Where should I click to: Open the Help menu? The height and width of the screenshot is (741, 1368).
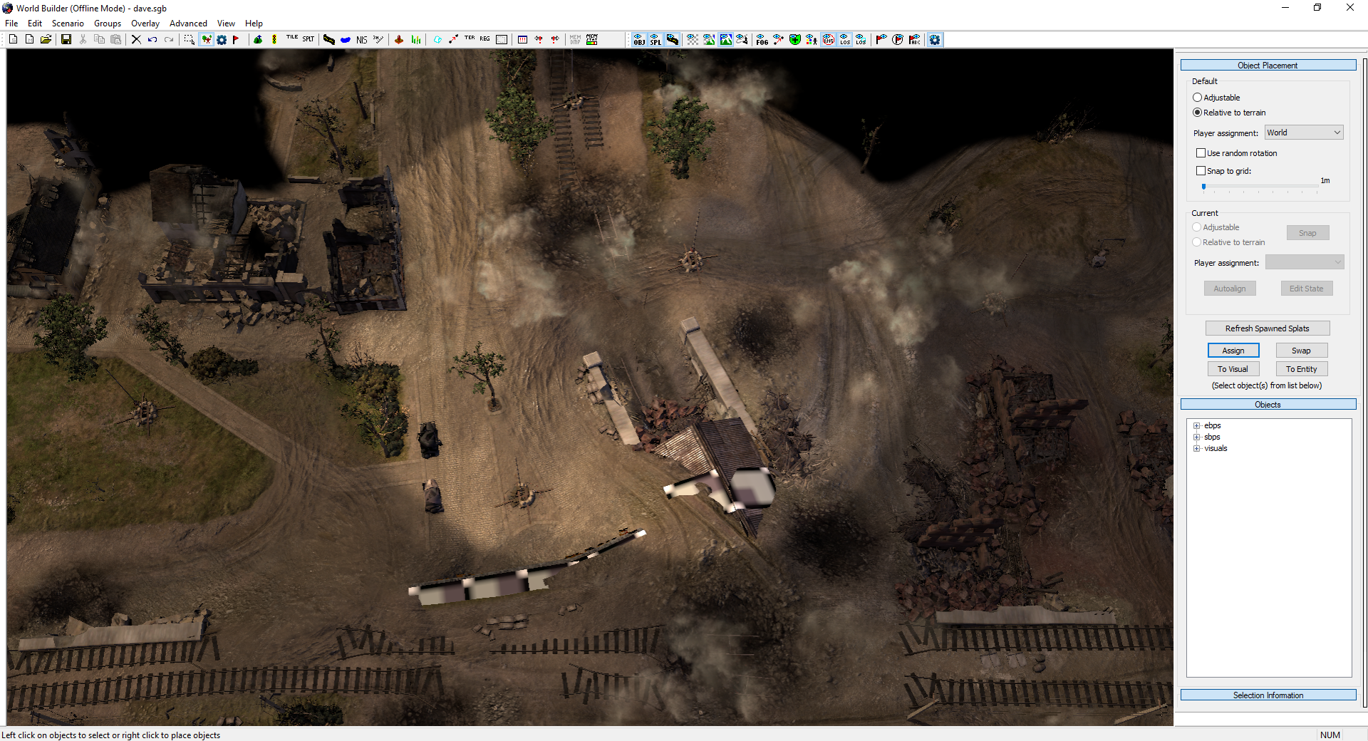pyautogui.click(x=254, y=24)
